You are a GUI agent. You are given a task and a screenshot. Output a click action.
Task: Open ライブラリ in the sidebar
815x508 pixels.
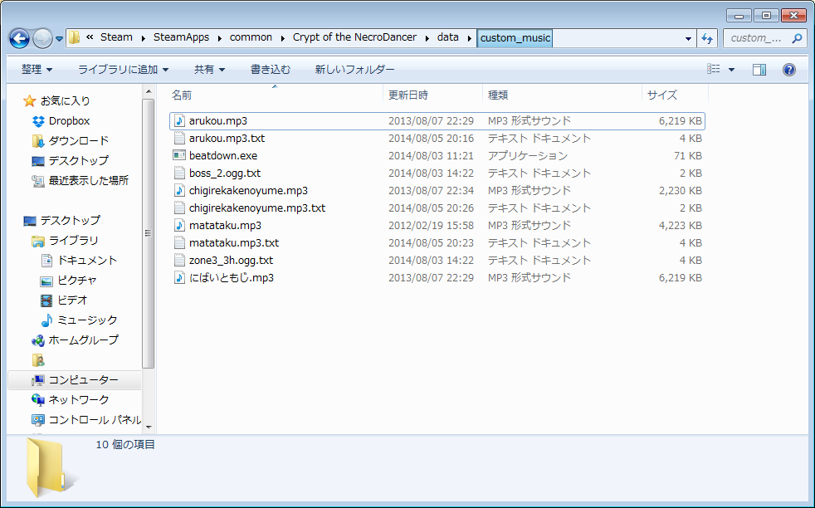(x=73, y=240)
